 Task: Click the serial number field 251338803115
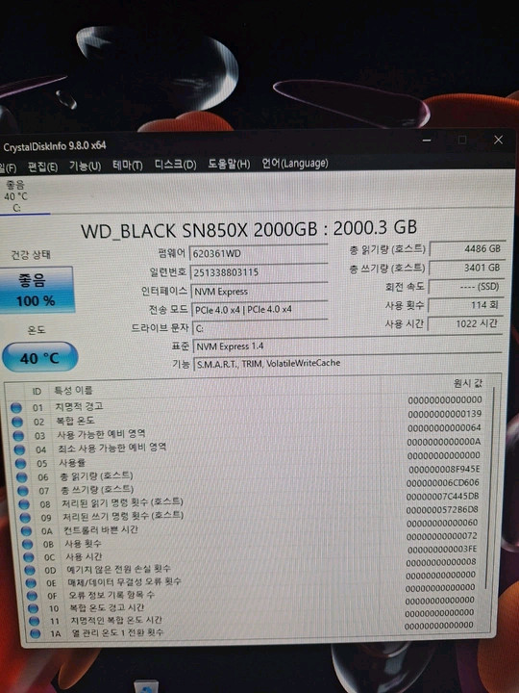(x=259, y=271)
